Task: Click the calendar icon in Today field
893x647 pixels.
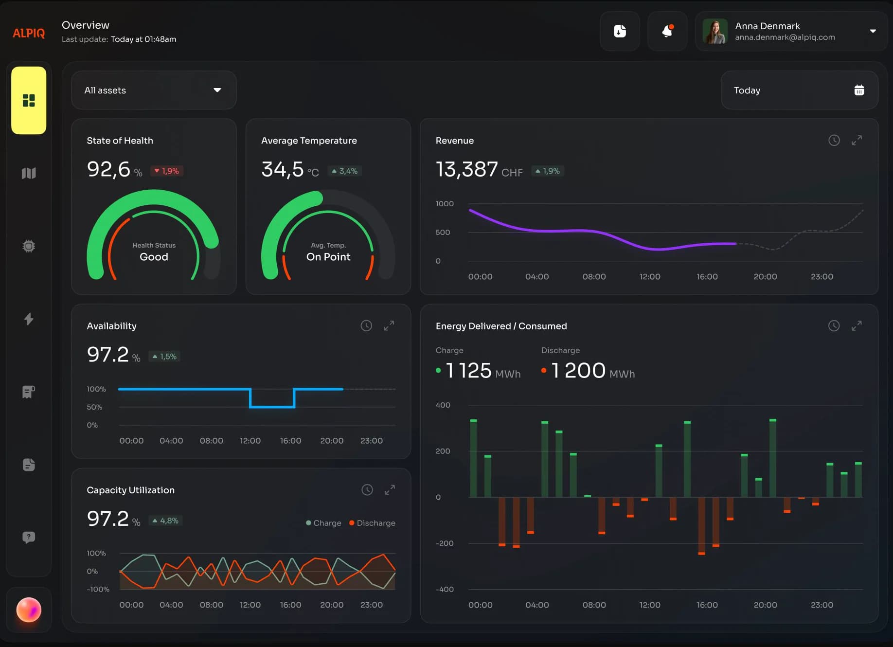Action: point(859,90)
